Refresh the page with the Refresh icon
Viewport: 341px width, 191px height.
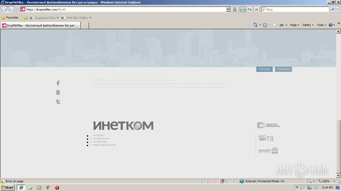[250, 10]
